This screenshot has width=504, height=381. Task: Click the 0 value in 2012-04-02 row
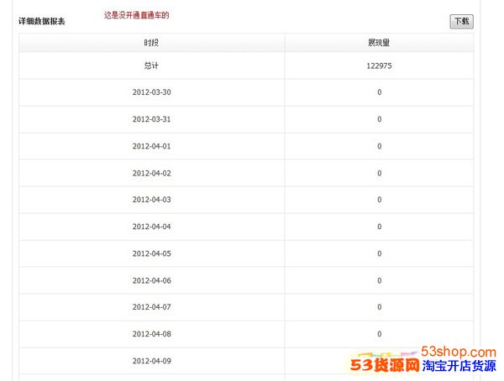point(380,173)
